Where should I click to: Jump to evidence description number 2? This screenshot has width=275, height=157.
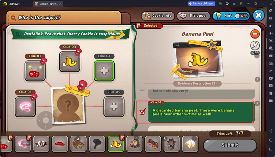[257, 80]
